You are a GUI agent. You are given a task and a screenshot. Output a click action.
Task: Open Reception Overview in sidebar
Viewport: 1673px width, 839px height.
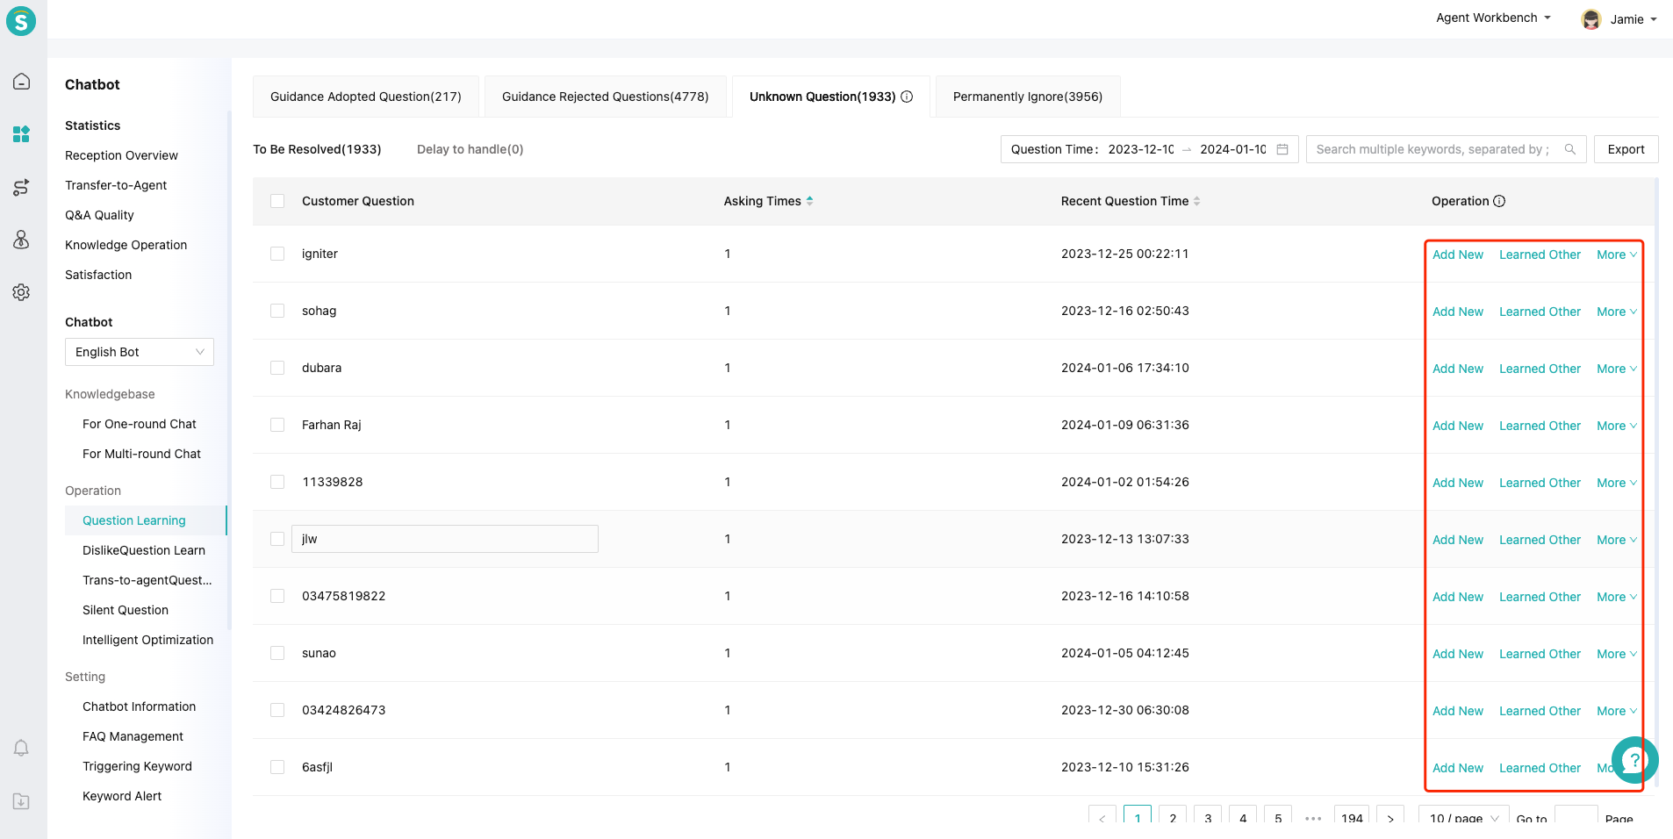coord(121,155)
